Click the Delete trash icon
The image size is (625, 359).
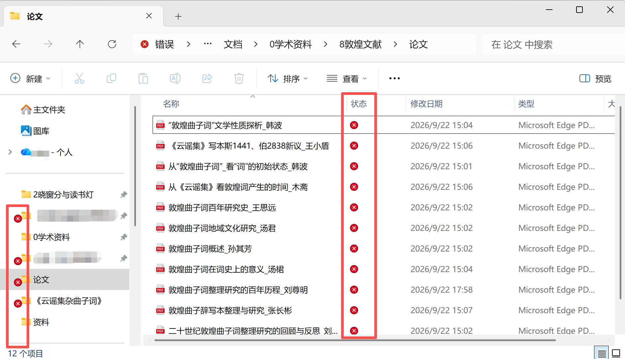[239, 79]
